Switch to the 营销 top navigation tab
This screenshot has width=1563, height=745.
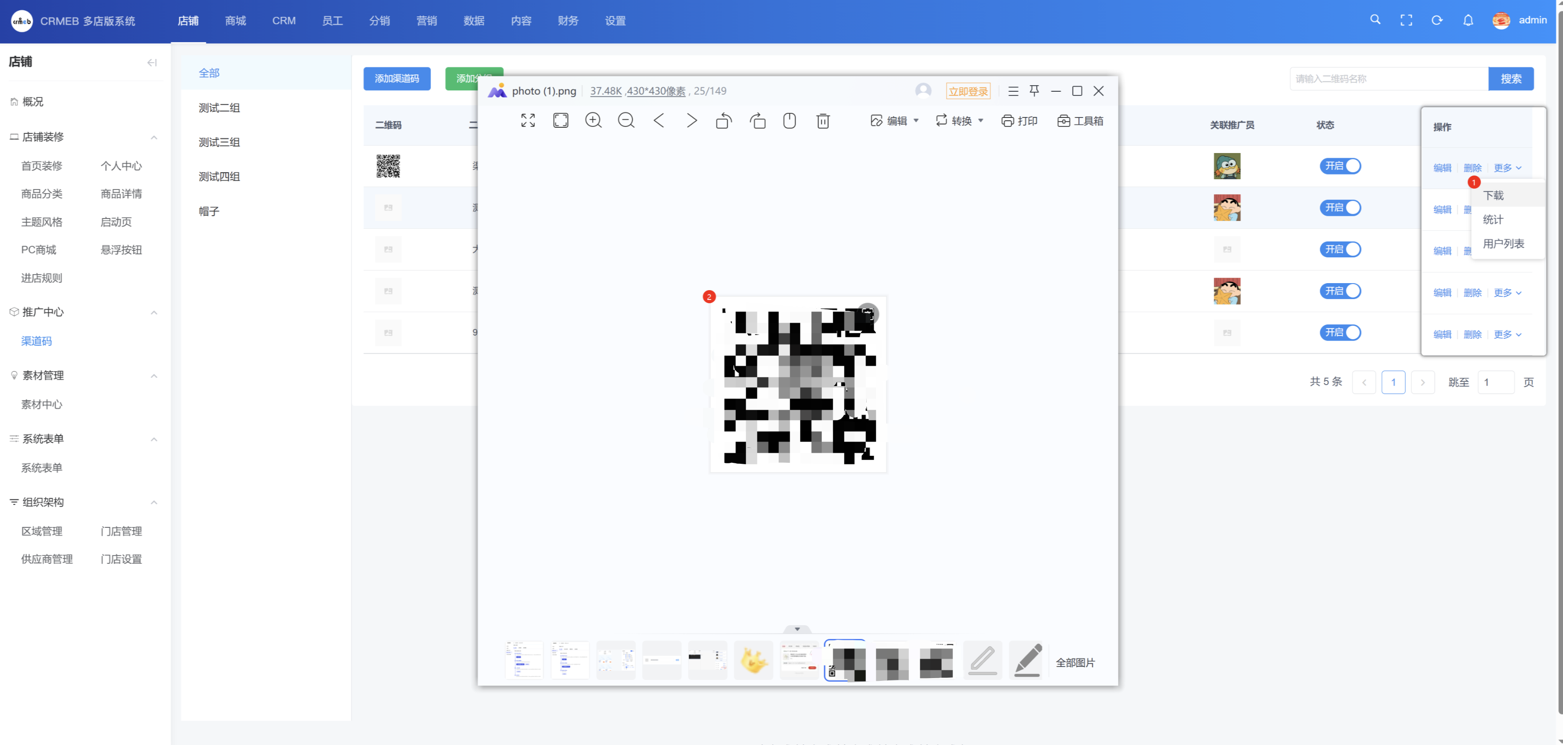tap(426, 21)
